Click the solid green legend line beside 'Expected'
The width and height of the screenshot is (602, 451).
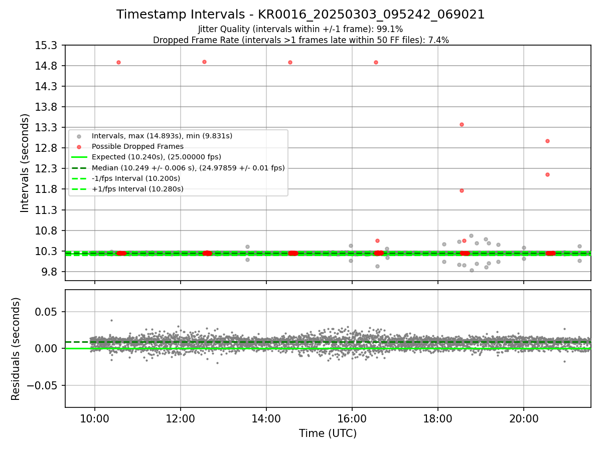pos(79,157)
